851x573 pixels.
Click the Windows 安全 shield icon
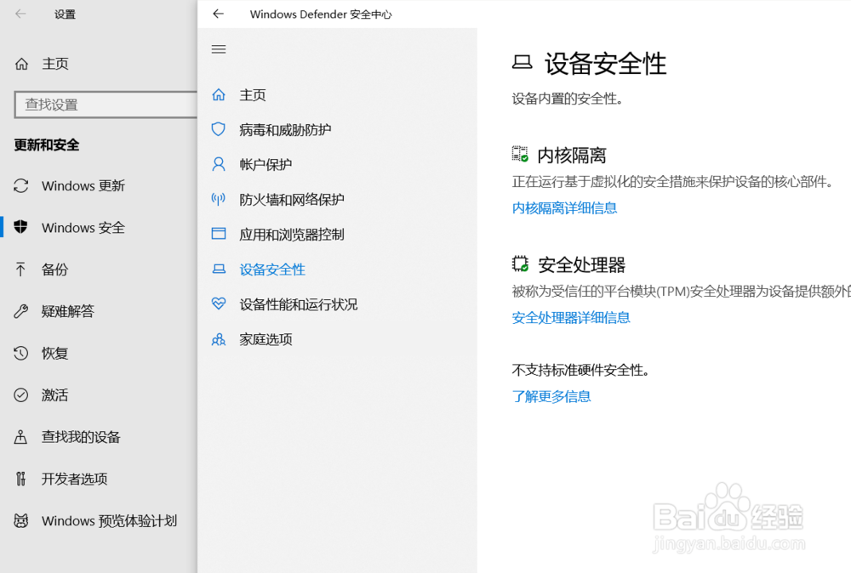tap(21, 227)
